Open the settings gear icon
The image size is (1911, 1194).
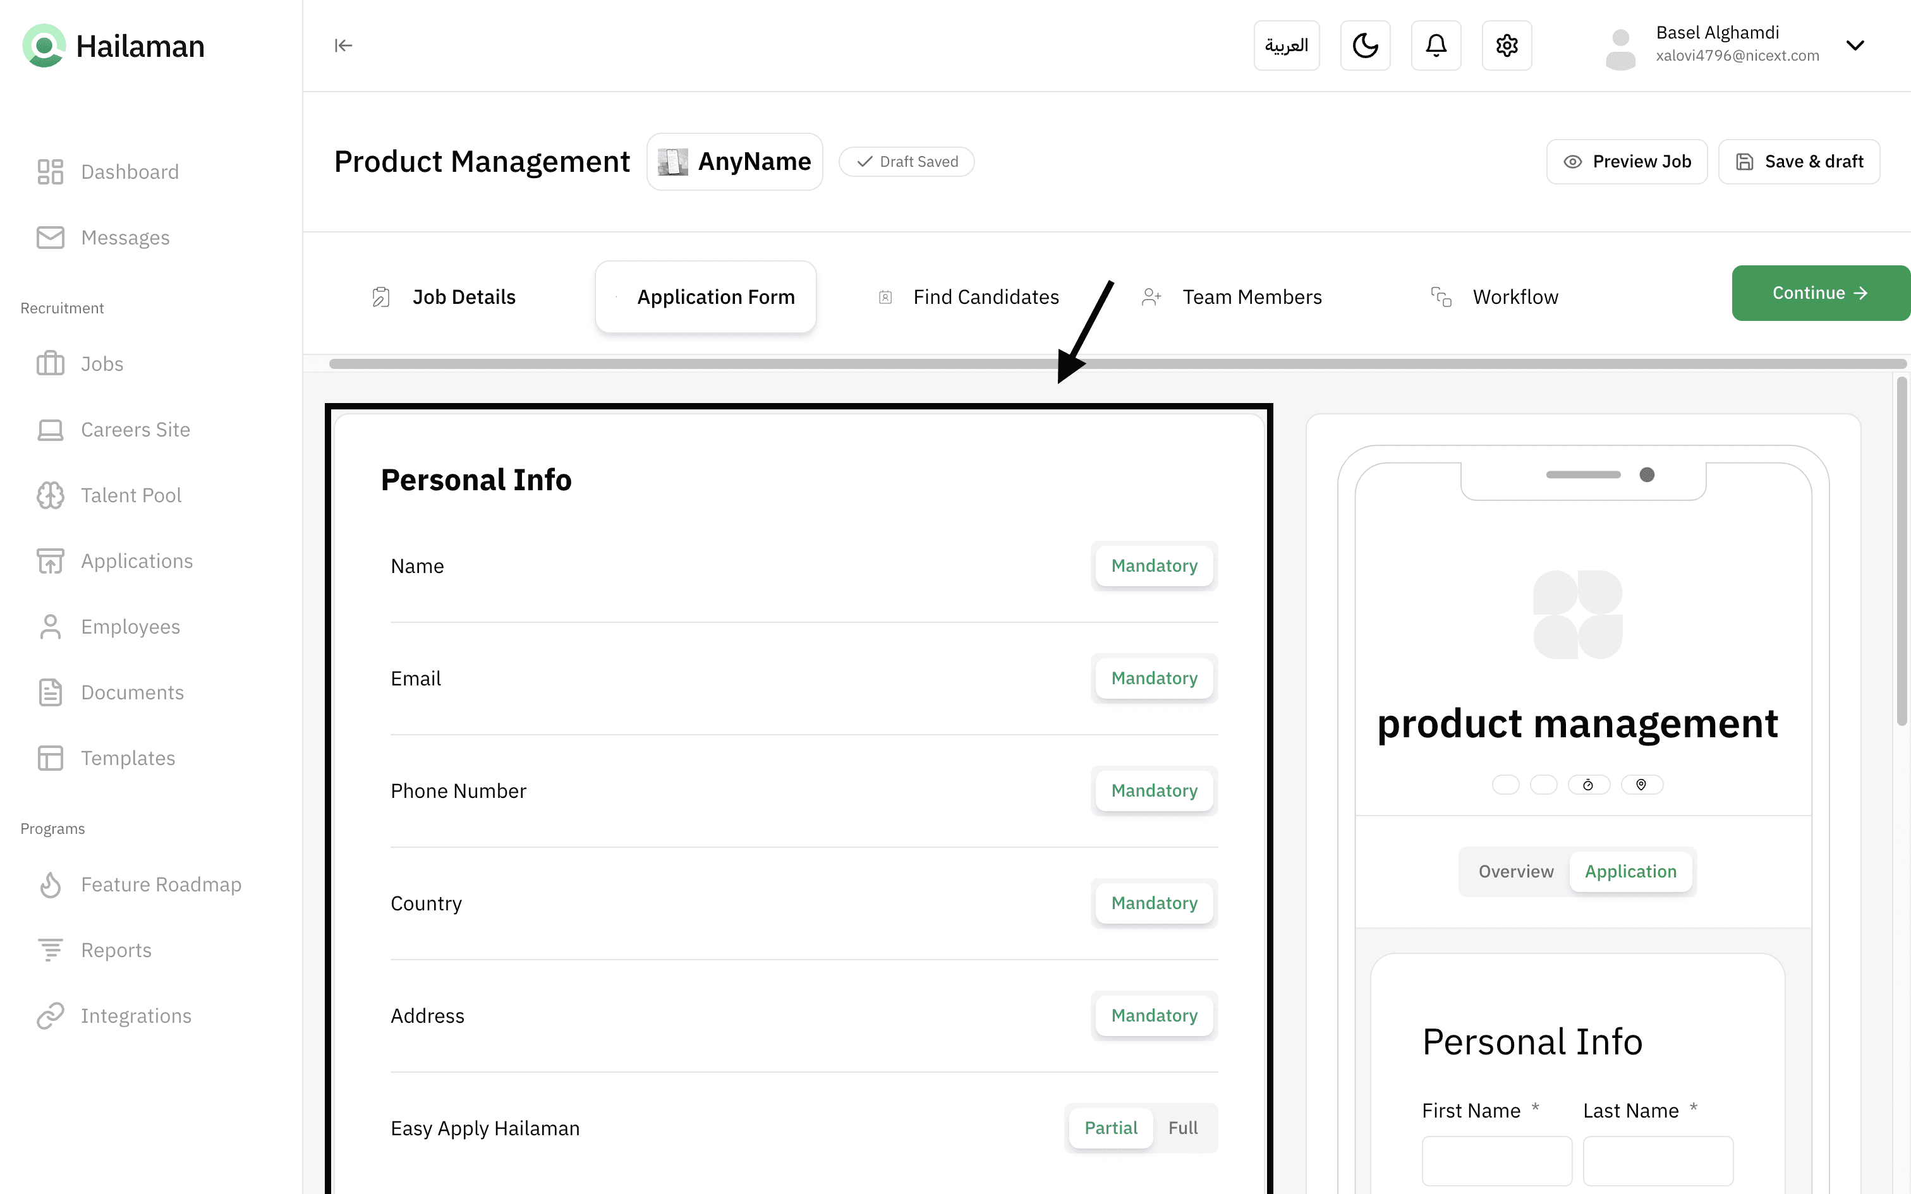[x=1506, y=45]
